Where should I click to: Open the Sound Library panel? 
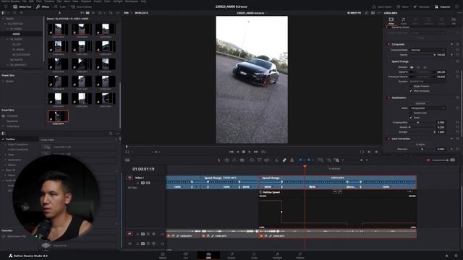[x=82, y=6]
